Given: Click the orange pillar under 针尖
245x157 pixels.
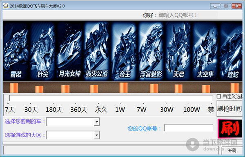Looking at the screenshot, I should point(39,89).
